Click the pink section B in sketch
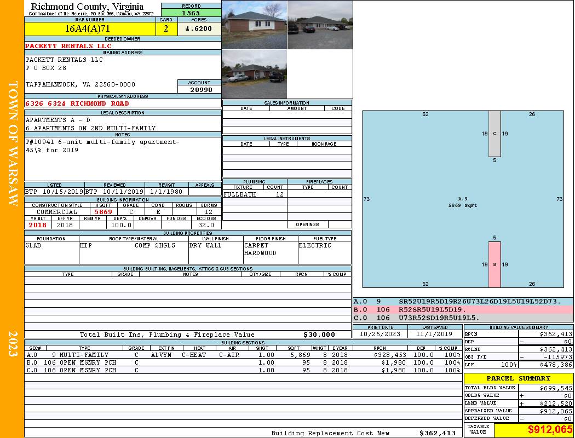Screen dimensions: 575x438 pos(495,264)
